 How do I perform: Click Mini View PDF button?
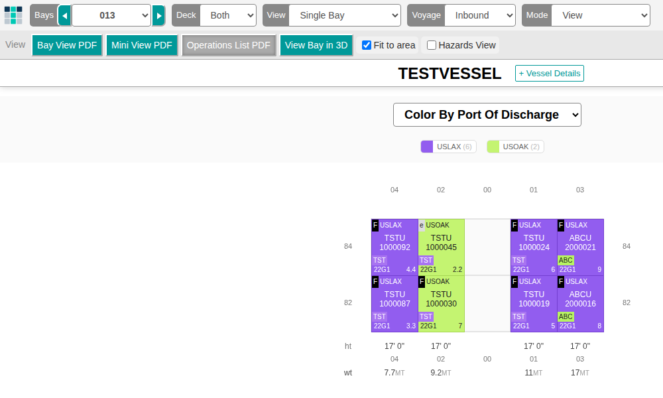[x=142, y=45]
